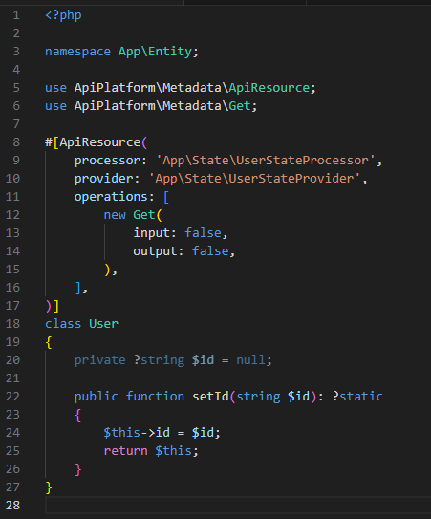431x519 pixels.
Task: Click the 'App\State\UserStateProcessor' string
Action: point(265,161)
